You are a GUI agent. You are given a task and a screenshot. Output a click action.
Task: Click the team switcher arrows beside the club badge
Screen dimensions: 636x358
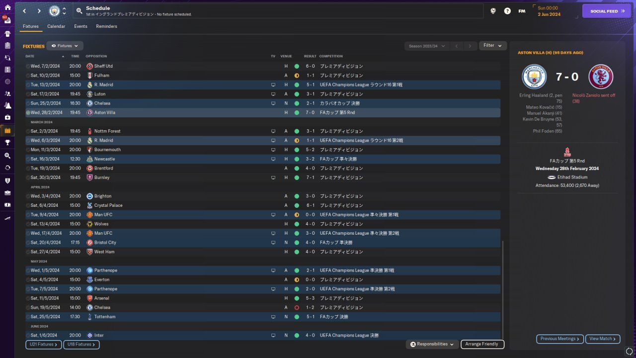click(x=64, y=11)
